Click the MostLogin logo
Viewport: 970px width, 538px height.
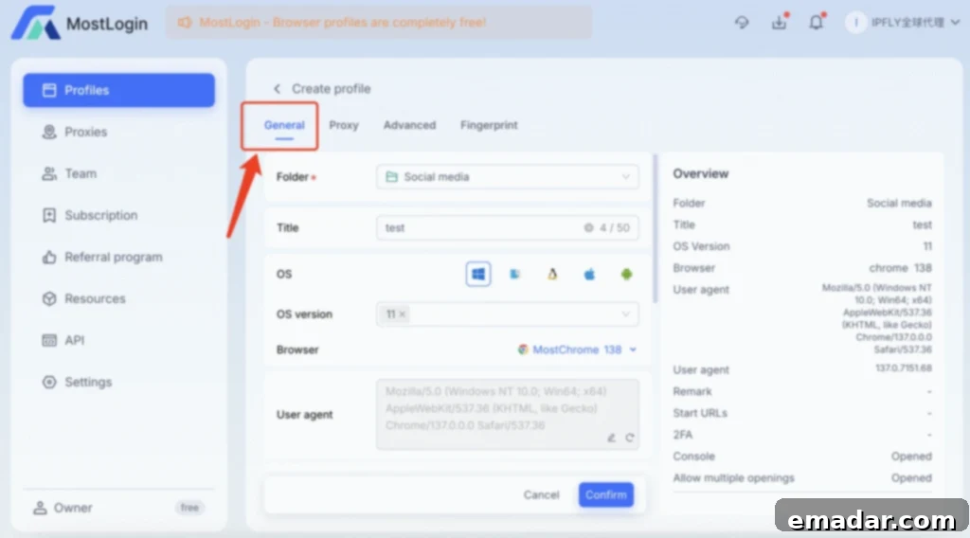80,23
